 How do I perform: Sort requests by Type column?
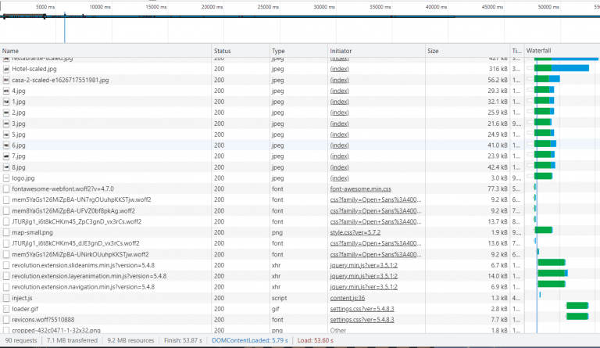298,51
